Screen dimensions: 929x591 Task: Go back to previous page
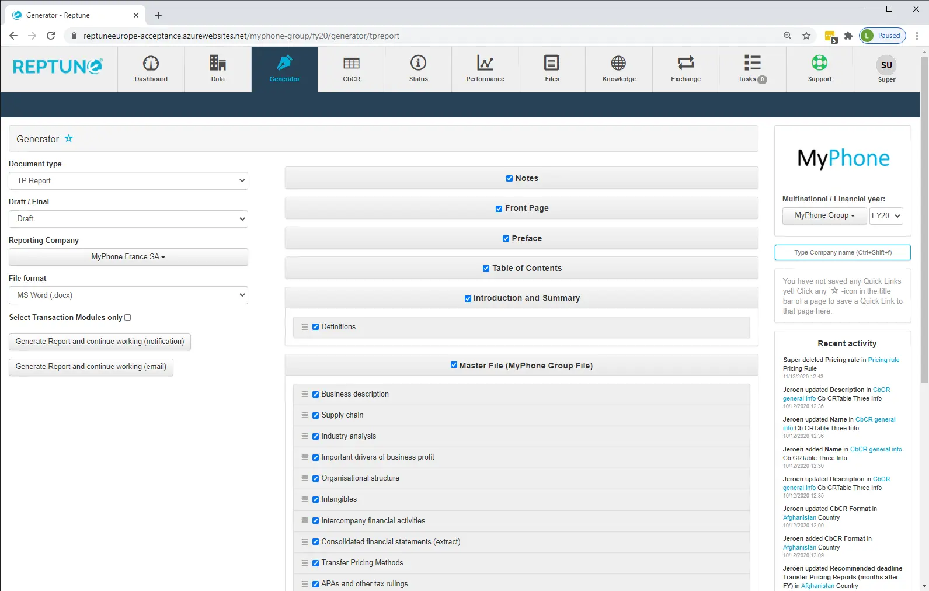click(13, 36)
